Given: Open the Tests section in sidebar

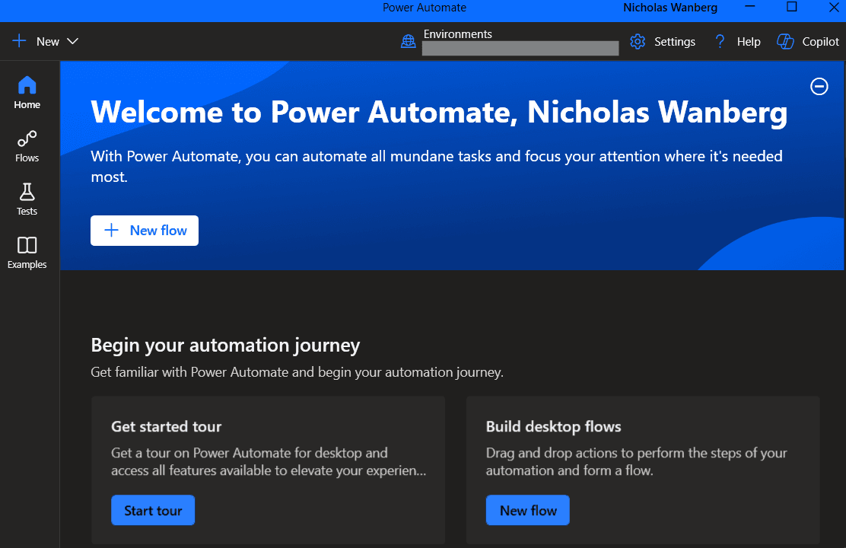Looking at the screenshot, I should click(x=27, y=199).
